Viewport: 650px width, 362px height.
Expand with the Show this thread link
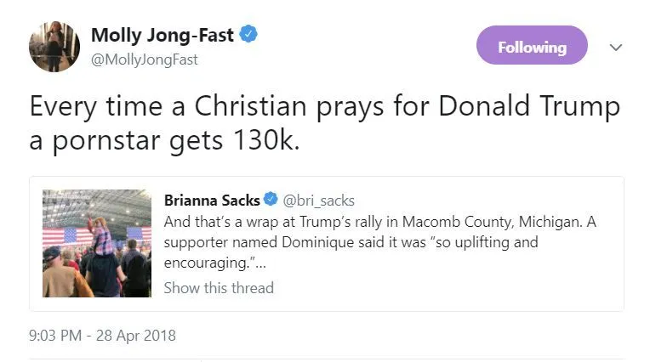tap(219, 287)
